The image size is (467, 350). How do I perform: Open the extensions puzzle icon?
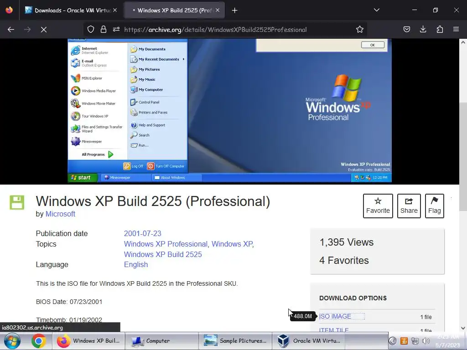(440, 30)
